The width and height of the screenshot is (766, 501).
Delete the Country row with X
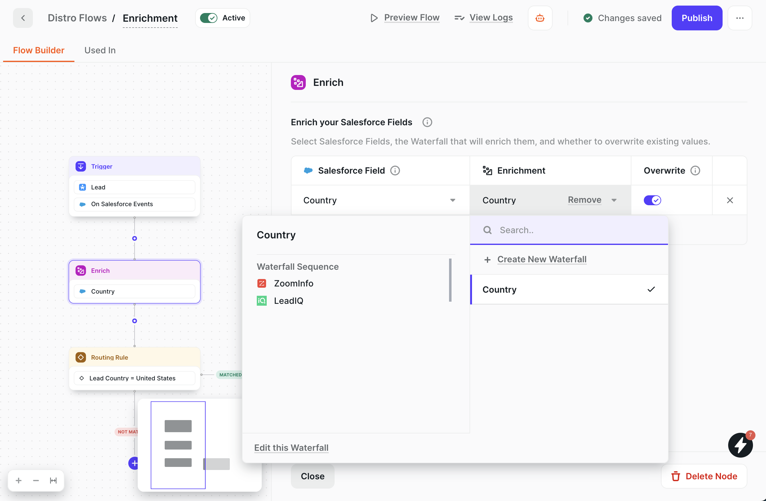click(730, 200)
